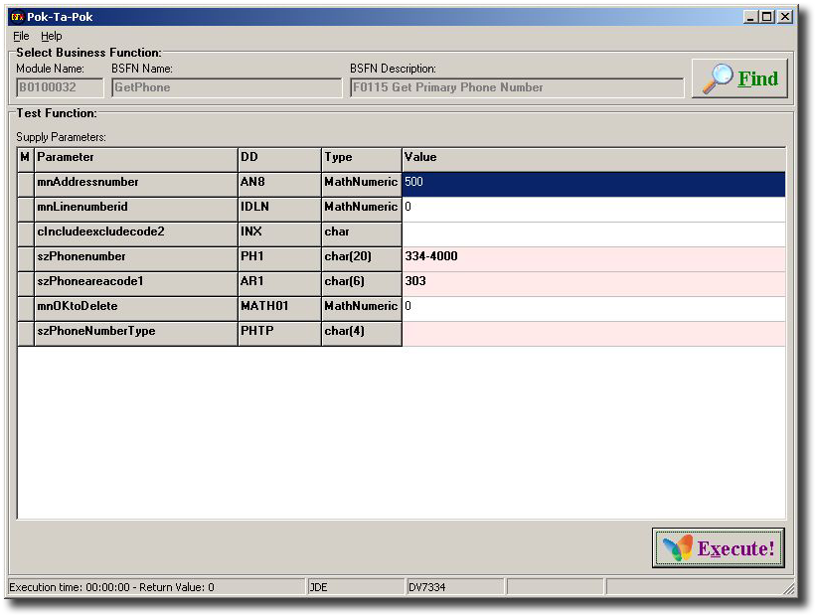Click the AR1 data dictionary cell
815x616 pixels.
pyautogui.click(x=279, y=284)
